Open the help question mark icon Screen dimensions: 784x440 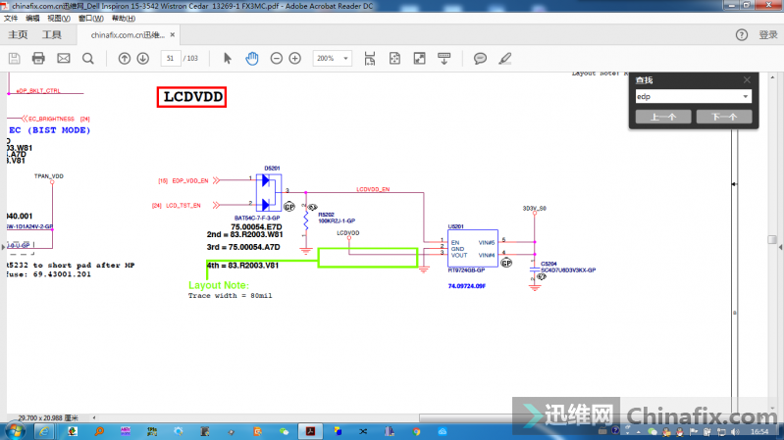[x=742, y=35]
